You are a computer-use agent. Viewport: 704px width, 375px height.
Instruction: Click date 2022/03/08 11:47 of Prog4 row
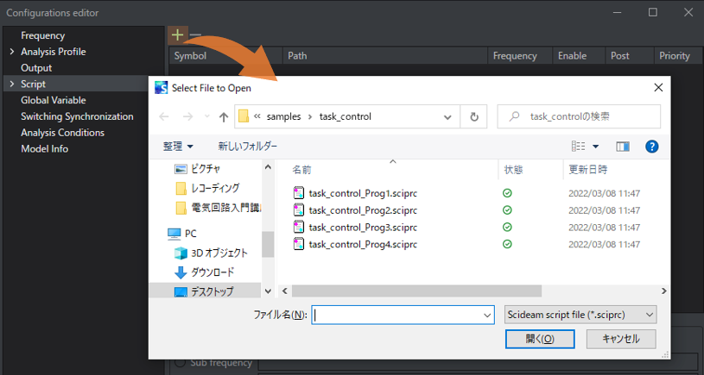[x=605, y=245]
